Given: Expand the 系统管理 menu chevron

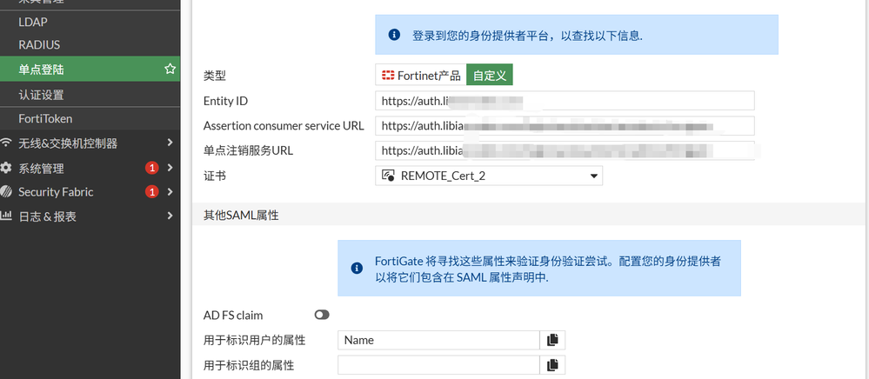Looking at the screenshot, I should coord(170,168).
